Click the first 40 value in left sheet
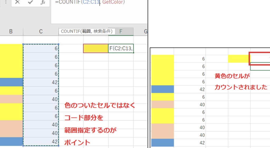Viewport: 270px width, 148px height. pos(41,99)
